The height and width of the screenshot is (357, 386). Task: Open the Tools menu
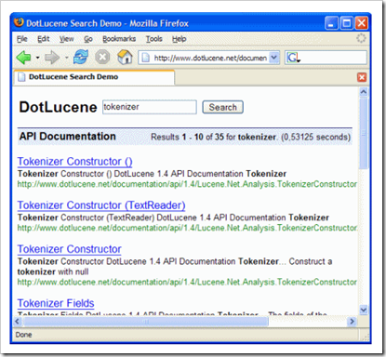(154, 39)
